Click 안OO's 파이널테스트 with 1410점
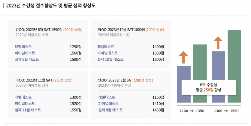The width and height of the screenshot is (251, 126). pyautogui.click(x=108, y=103)
